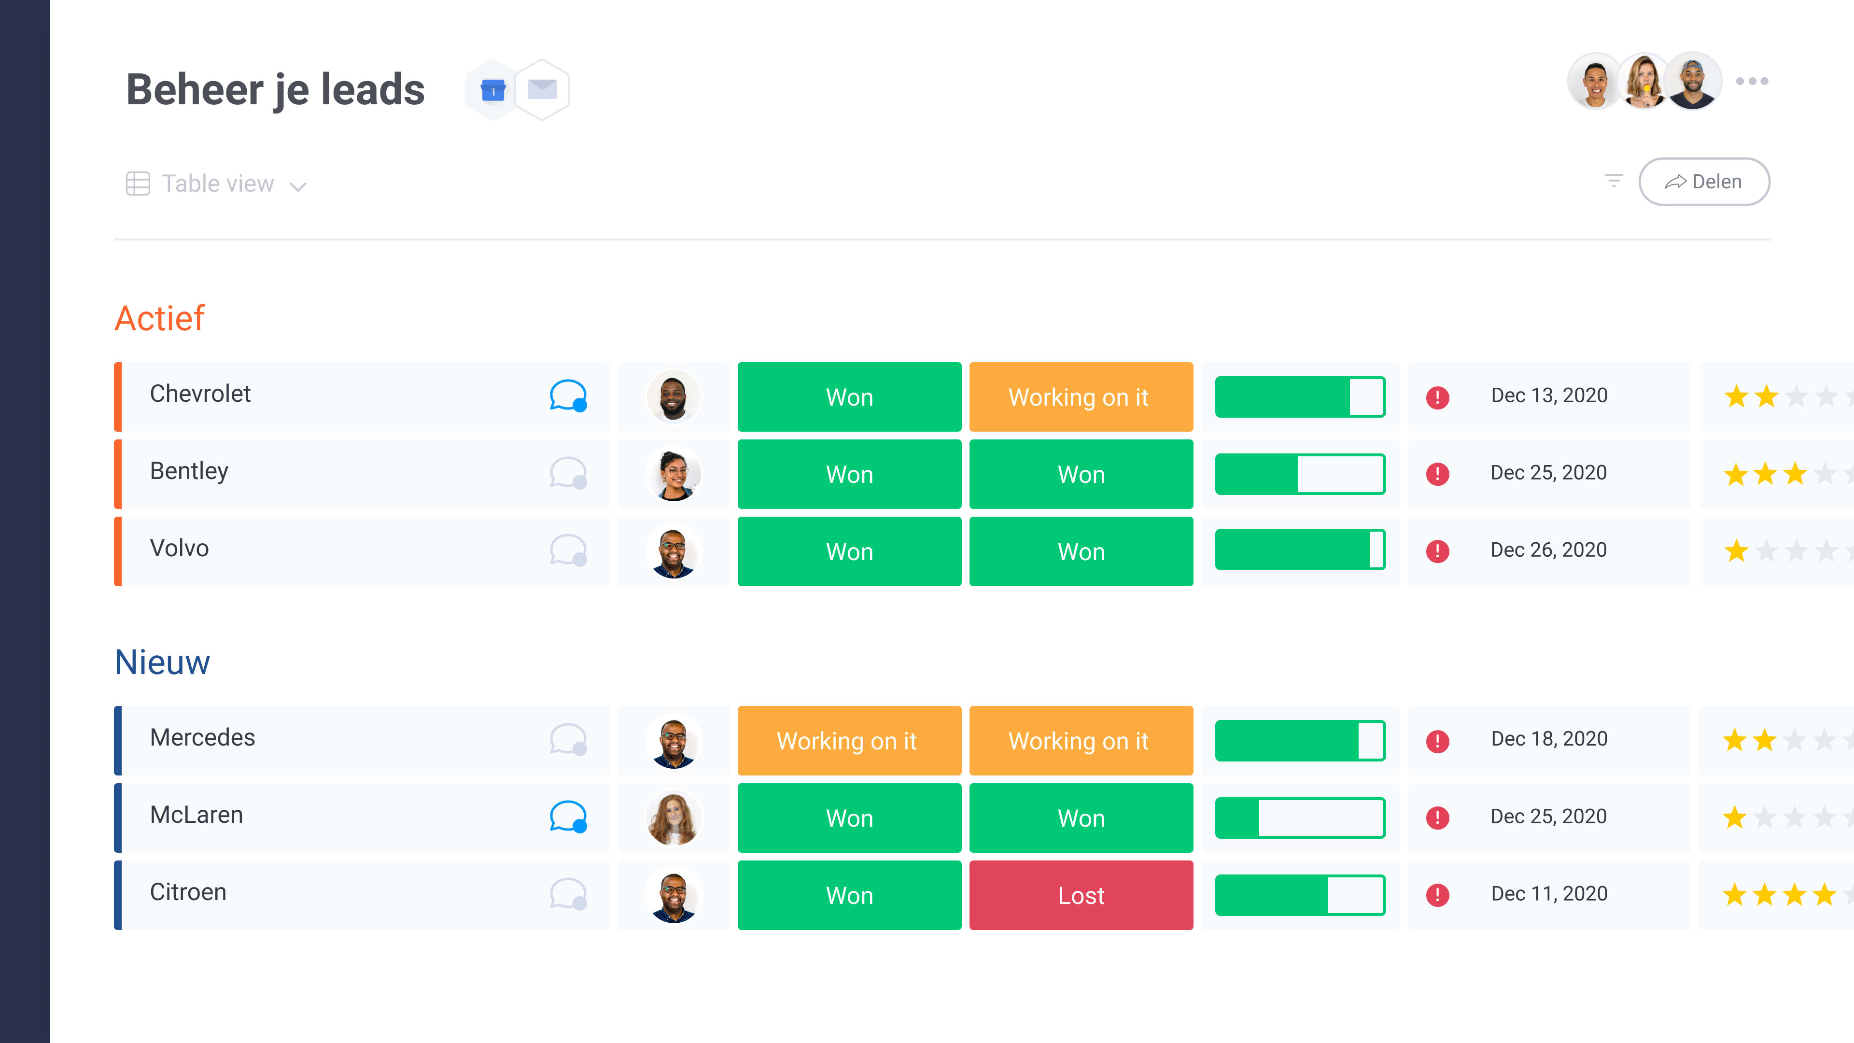Open the email integration icon

542,90
